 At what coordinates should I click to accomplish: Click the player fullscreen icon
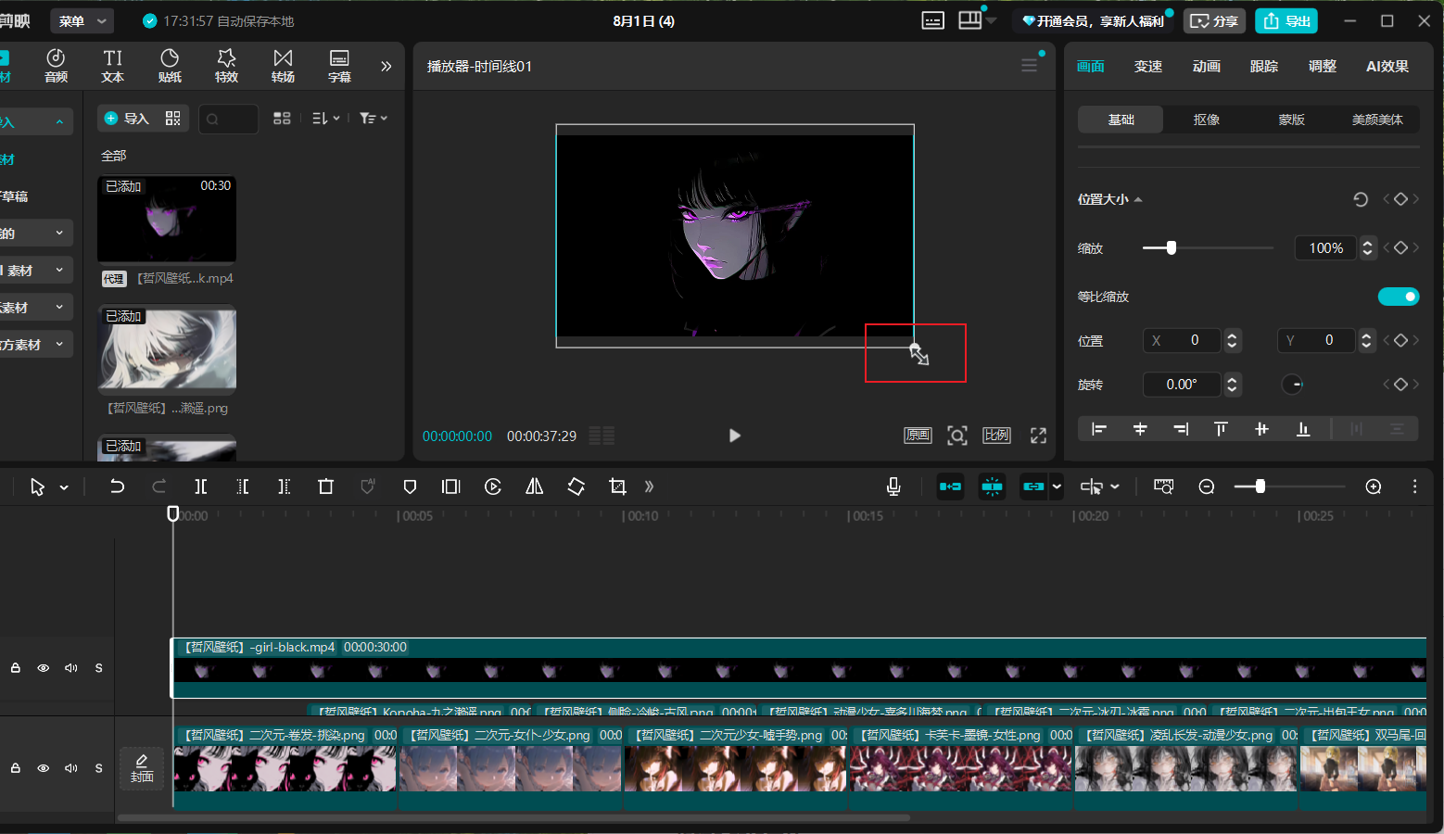click(x=1038, y=436)
